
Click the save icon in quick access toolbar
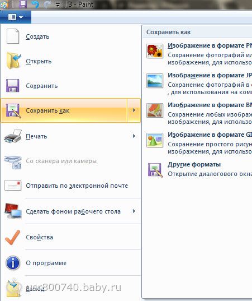[23, 4]
